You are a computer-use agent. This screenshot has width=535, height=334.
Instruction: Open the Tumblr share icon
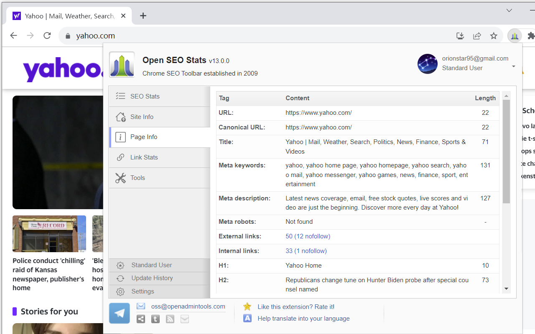pos(155,319)
